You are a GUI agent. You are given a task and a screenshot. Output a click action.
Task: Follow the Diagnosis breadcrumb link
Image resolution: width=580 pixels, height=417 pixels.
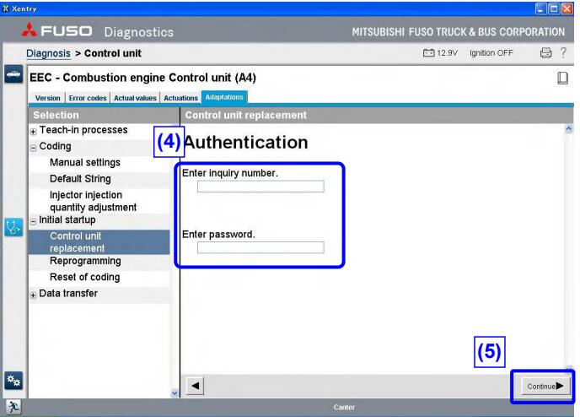tap(48, 53)
